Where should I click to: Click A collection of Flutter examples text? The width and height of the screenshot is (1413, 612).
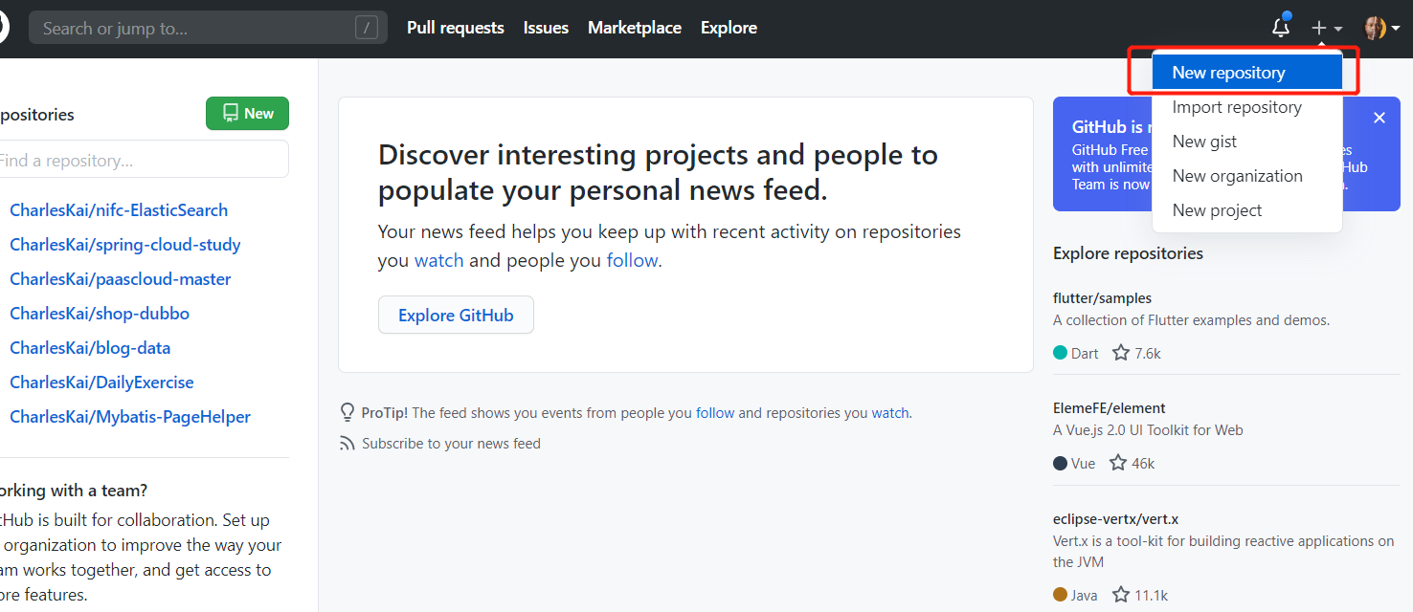click(1191, 320)
